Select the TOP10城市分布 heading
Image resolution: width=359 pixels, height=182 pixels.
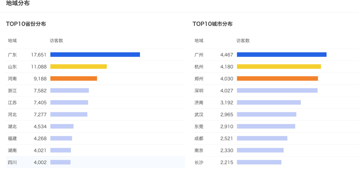coord(212,24)
